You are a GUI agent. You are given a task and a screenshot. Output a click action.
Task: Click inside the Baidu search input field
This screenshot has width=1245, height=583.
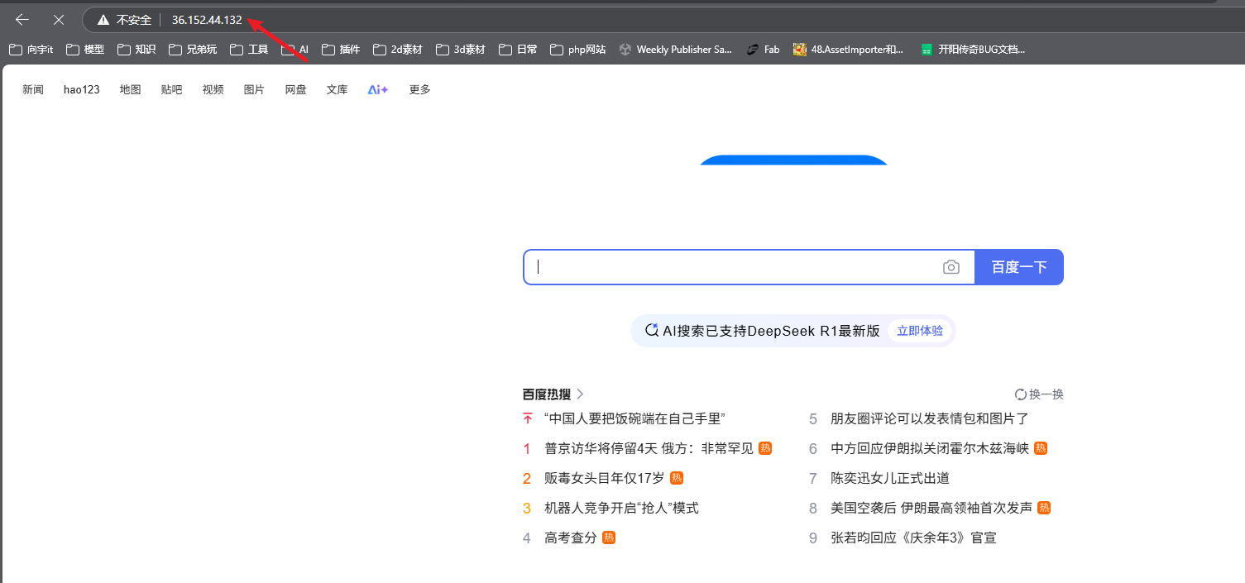(728, 266)
